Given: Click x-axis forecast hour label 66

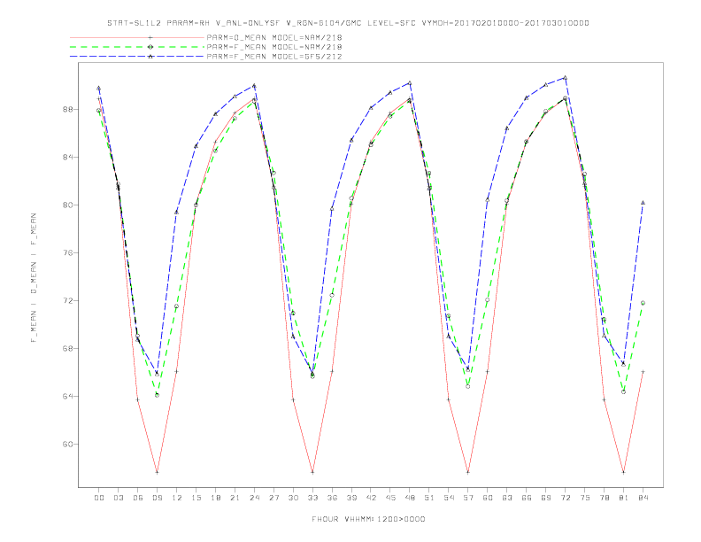Looking at the screenshot, I should [527, 498].
